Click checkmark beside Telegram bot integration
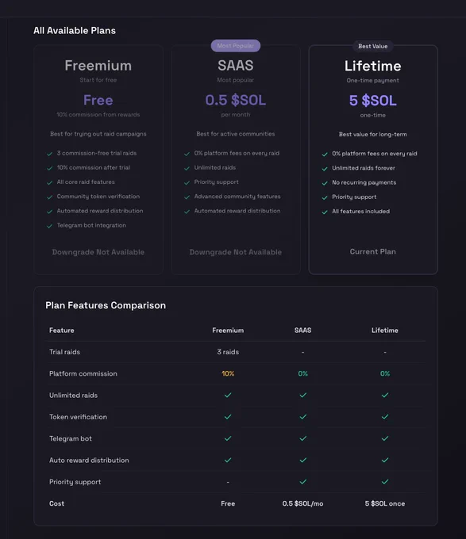The image size is (466, 539). [49, 226]
